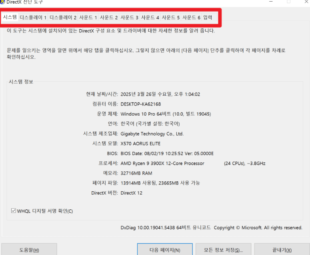Minimize the DirectX diagnostic window
This screenshot has height=255, width=310.
coord(271,2)
